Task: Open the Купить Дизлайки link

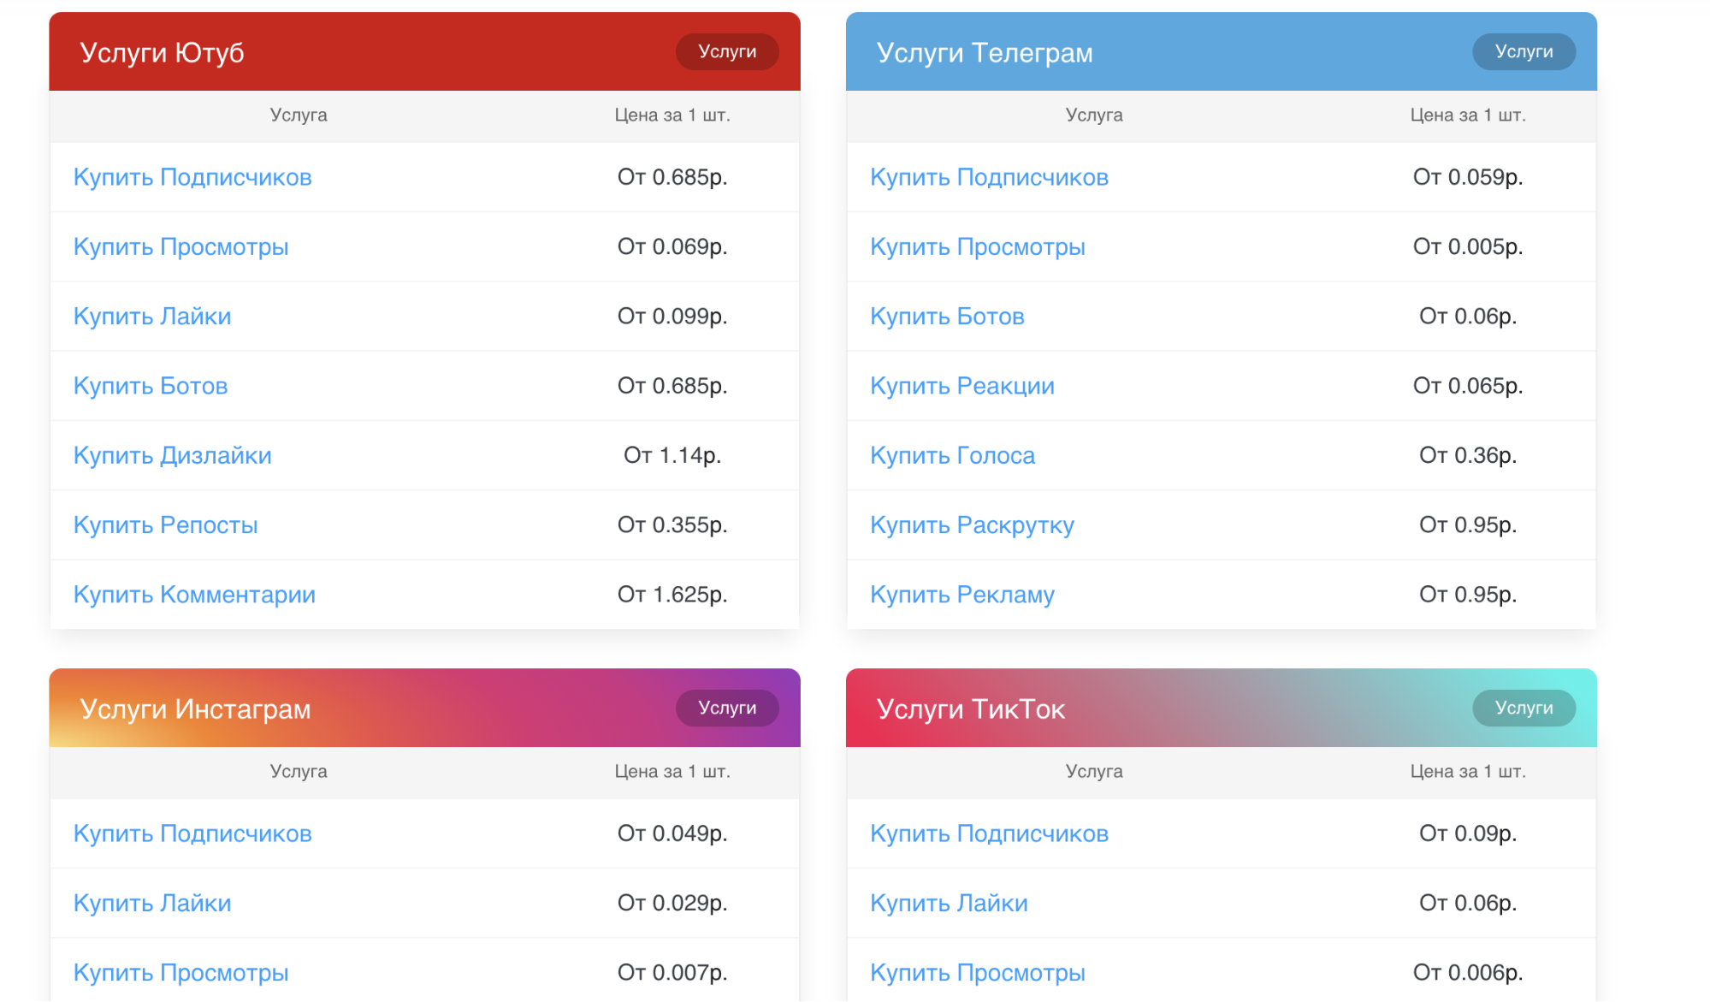Action: pyautogui.click(x=173, y=455)
